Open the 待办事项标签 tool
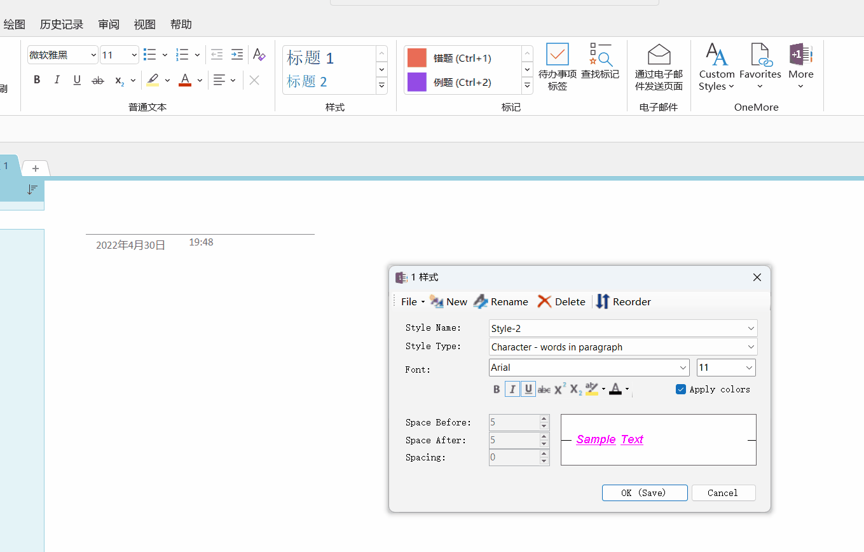864x552 pixels. 558,67
